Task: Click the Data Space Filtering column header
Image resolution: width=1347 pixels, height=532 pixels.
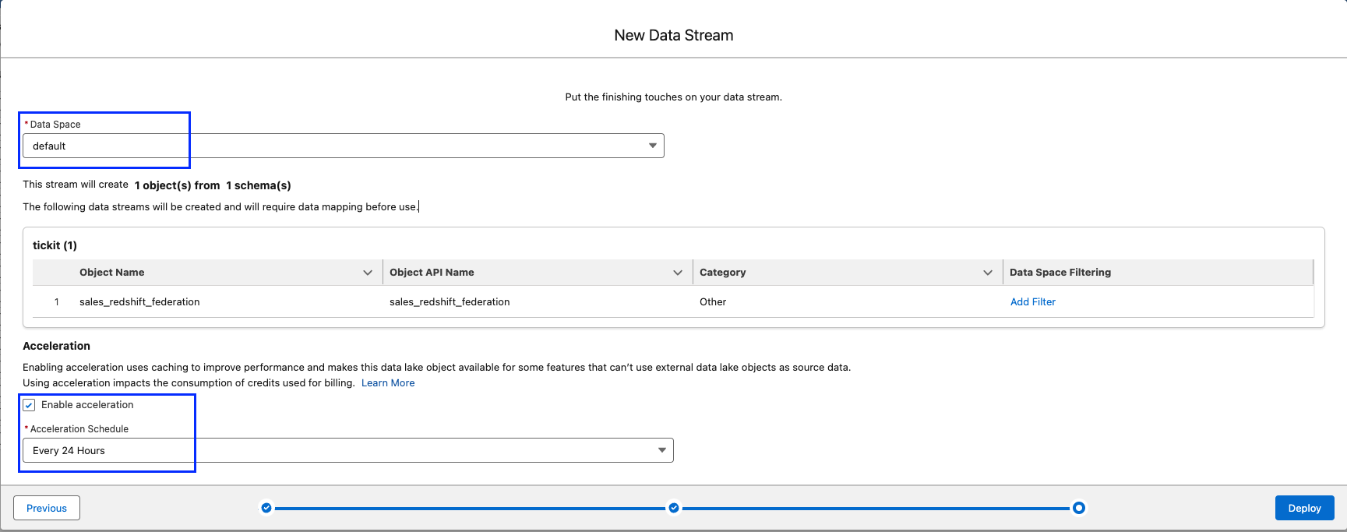Action: click(x=1060, y=273)
